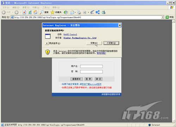Click the WebUI Control name link
Viewport: 176px width, 127px height.
pos(70,34)
